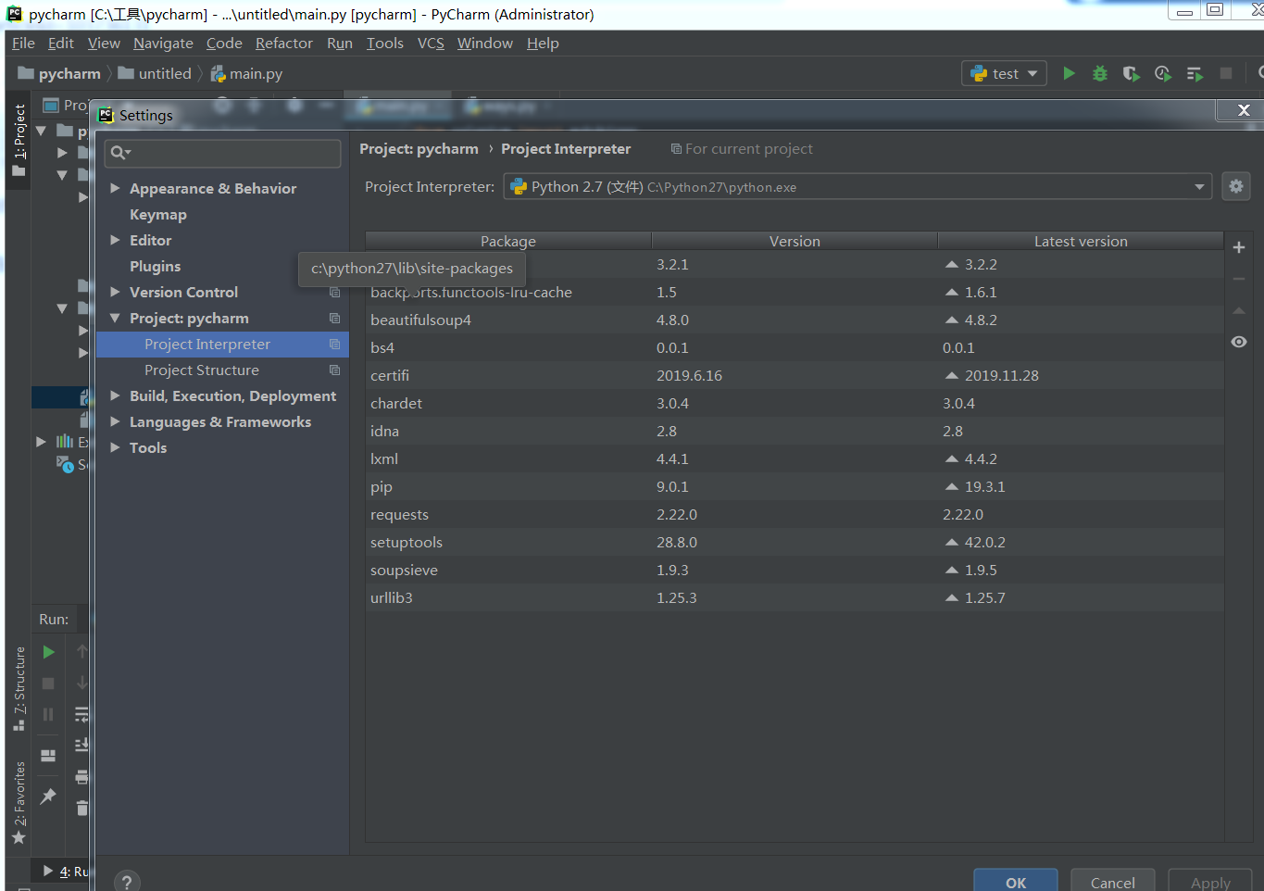This screenshot has height=891, width=1264.
Task: Click inside the Settings search field
Action: tap(223, 153)
